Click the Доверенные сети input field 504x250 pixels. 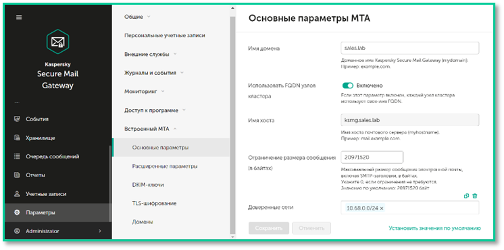410,208
